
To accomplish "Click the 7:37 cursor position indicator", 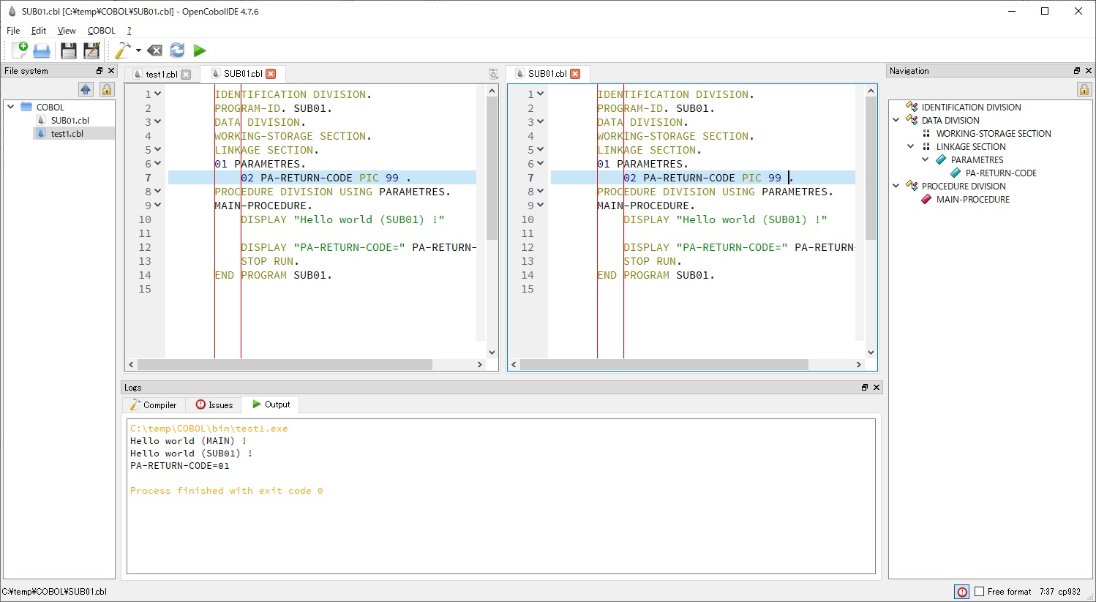I will (x=1047, y=592).
